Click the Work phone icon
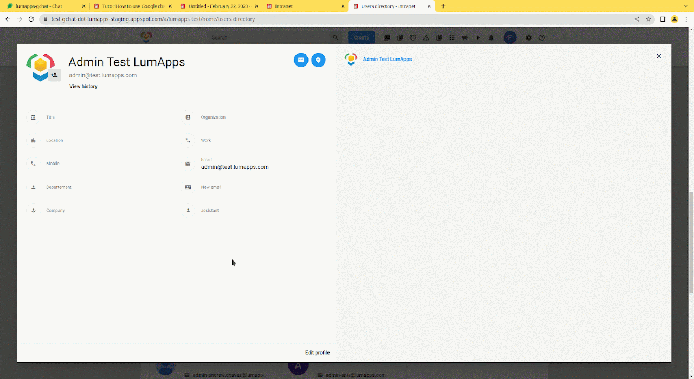The image size is (694, 379). [188, 140]
